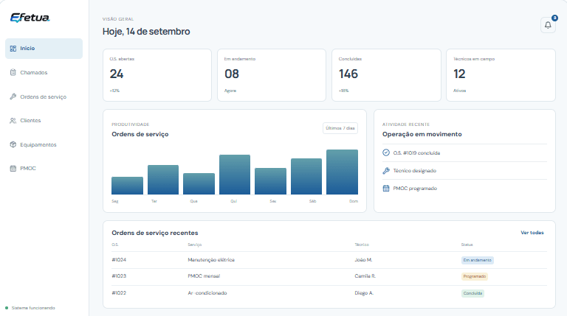Click the Sistema funcionando status text

(33, 308)
